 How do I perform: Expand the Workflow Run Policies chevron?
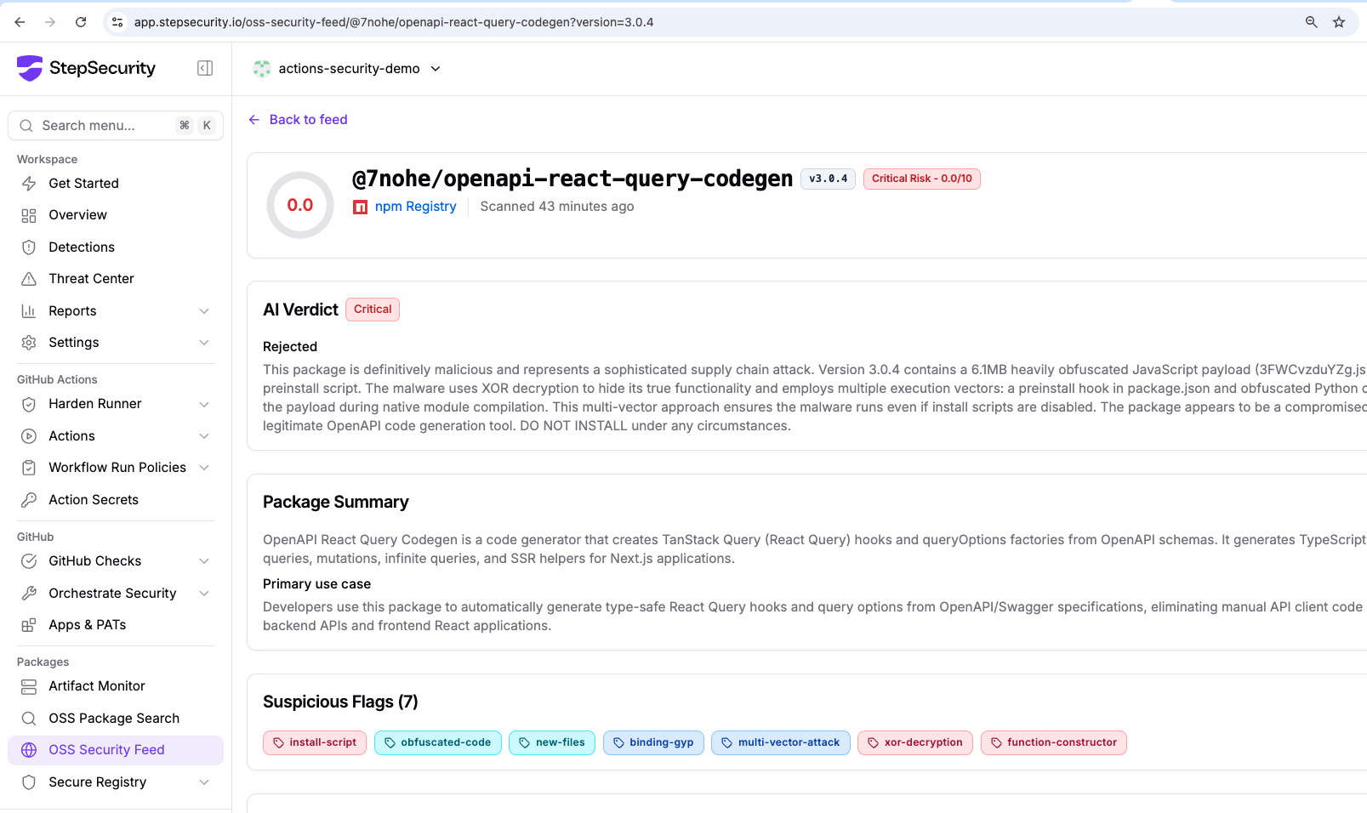tap(204, 468)
